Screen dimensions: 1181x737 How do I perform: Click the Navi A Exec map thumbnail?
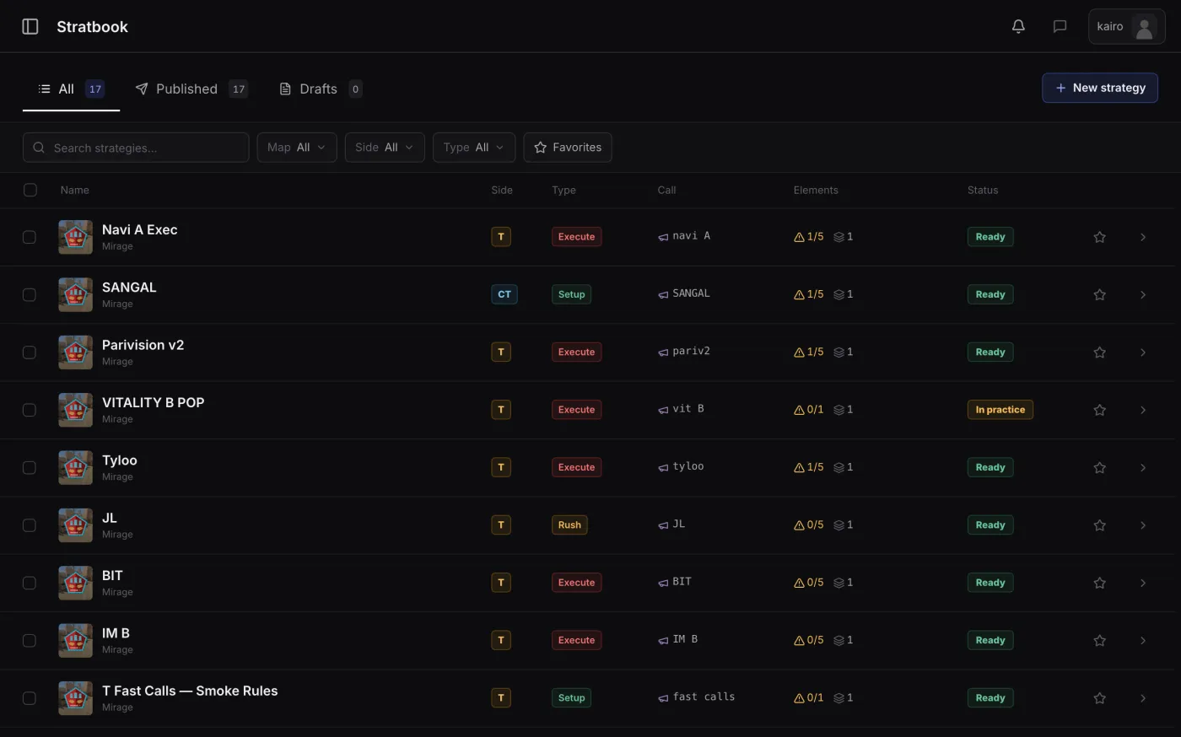(x=75, y=237)
